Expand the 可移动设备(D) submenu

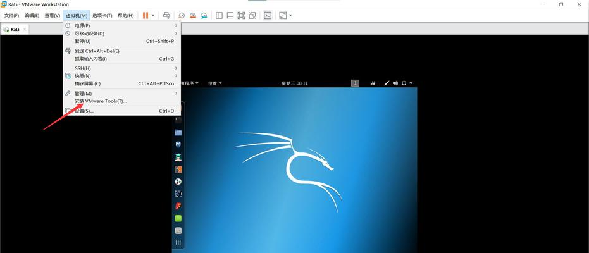[121, 34]
